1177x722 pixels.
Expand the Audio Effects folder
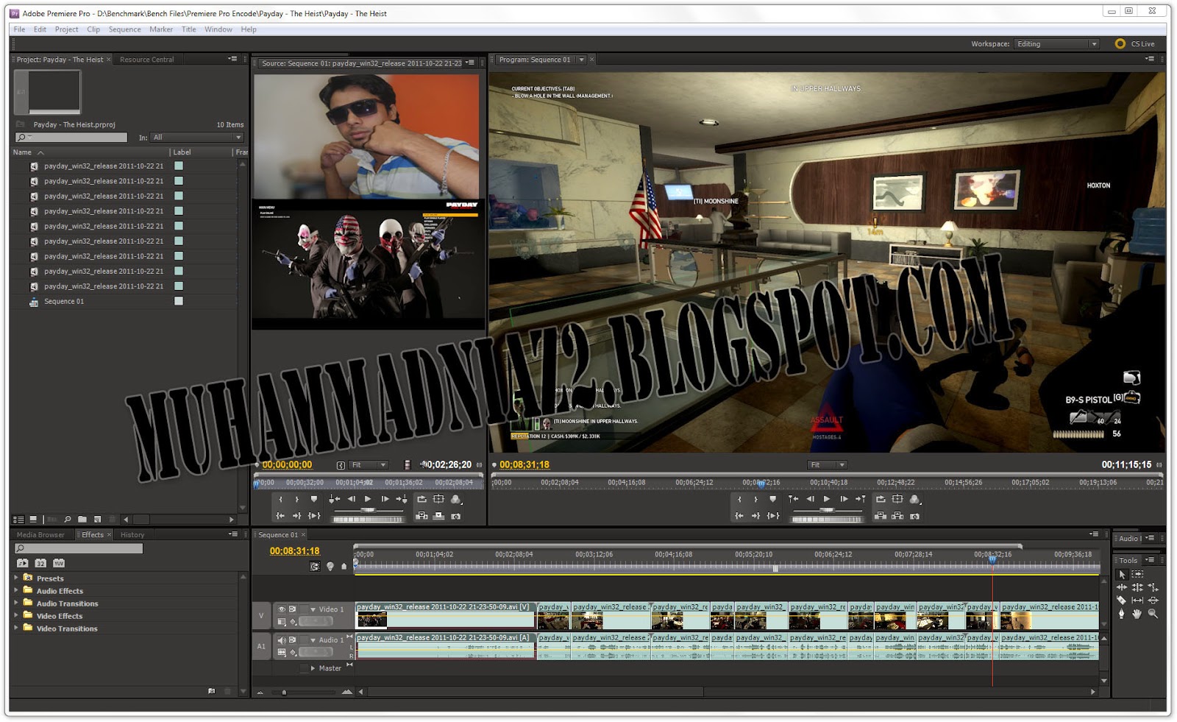click(16, 590)
